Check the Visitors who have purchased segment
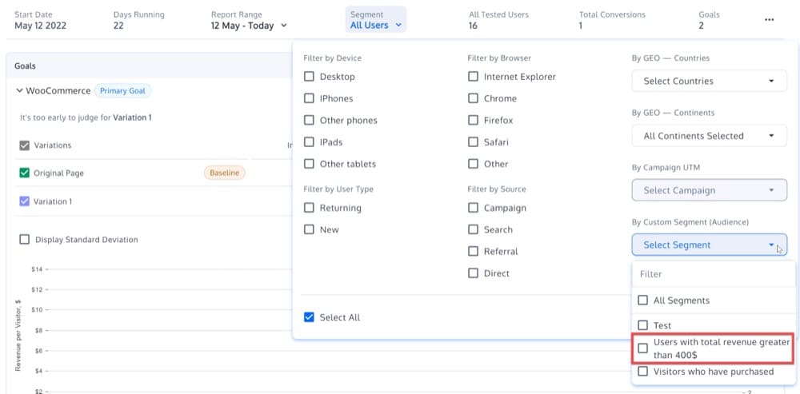Image resolution: width=800 pixels, height=394 pixels. pos(642,372)
